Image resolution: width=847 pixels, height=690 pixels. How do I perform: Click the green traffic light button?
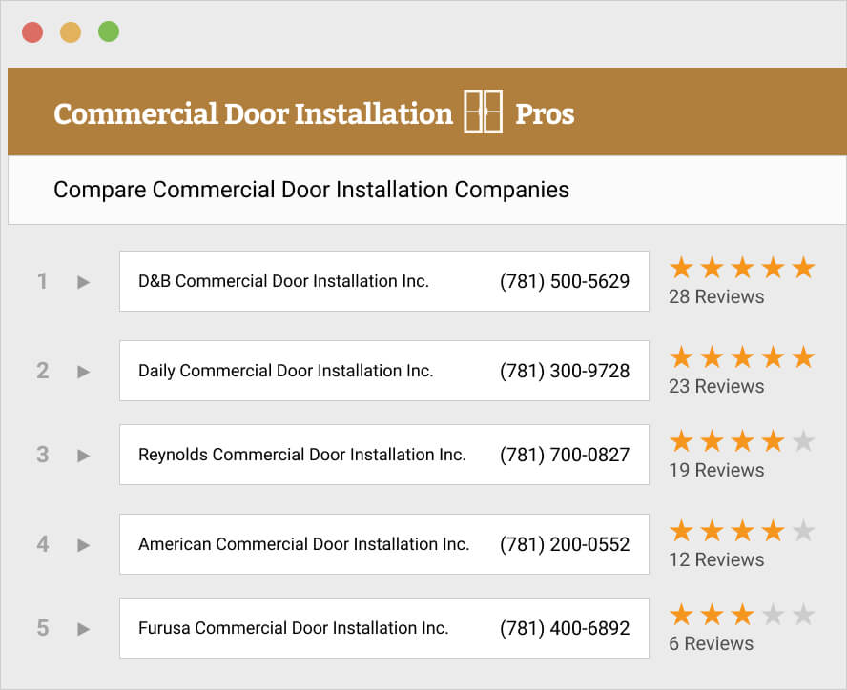[x=108, y=30]
